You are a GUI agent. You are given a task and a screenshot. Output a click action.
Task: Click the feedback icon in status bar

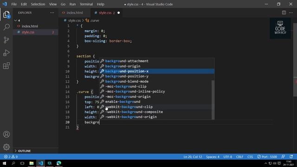coord(283,157)
